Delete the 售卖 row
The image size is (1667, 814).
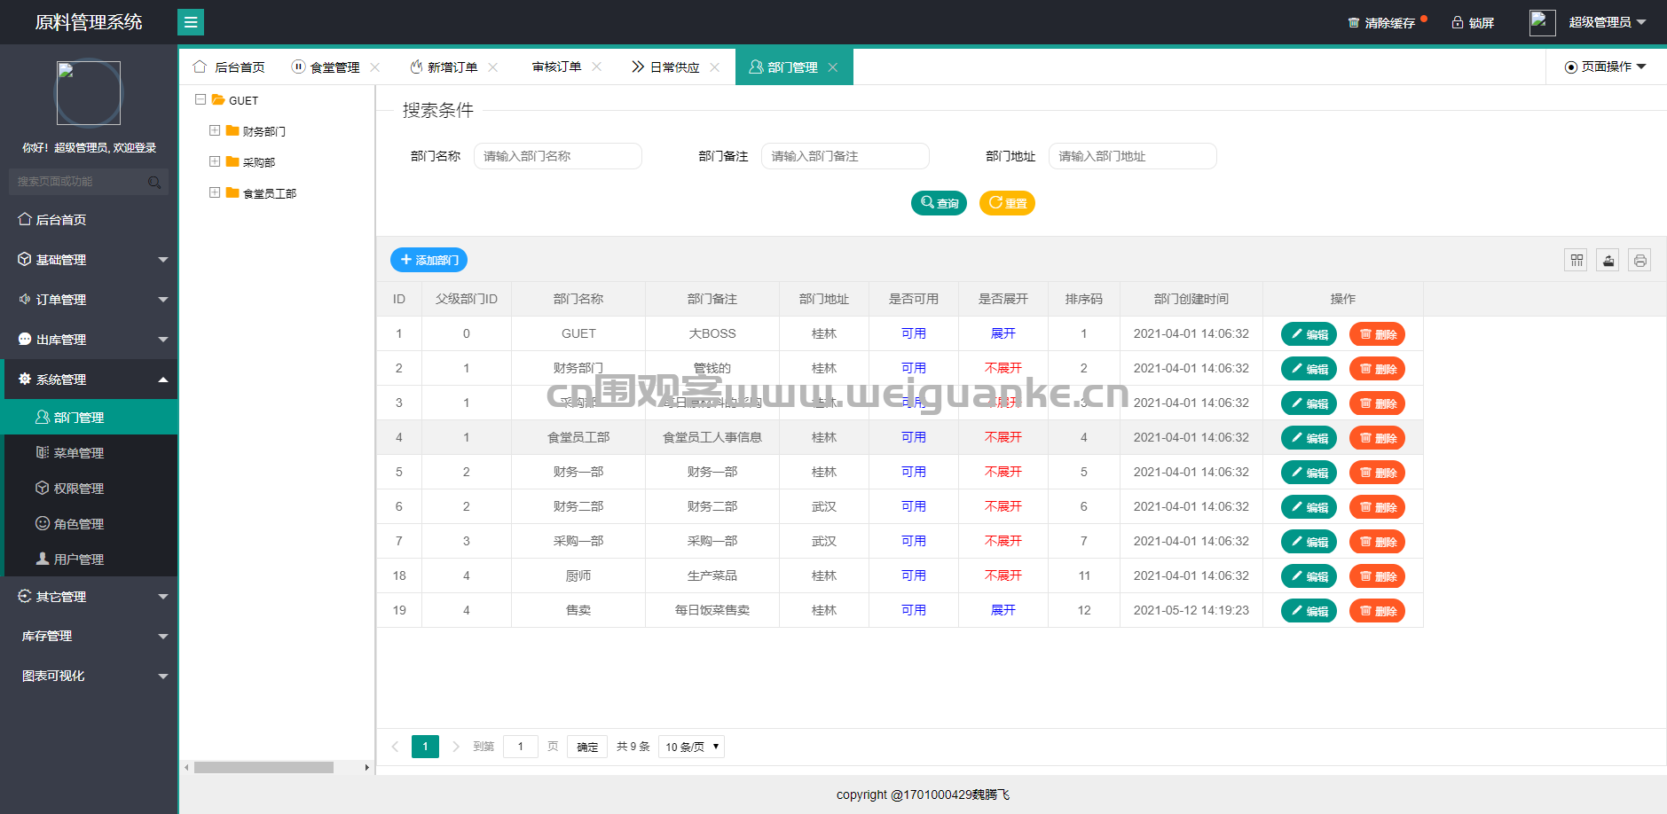click(x=1377, y=611)
